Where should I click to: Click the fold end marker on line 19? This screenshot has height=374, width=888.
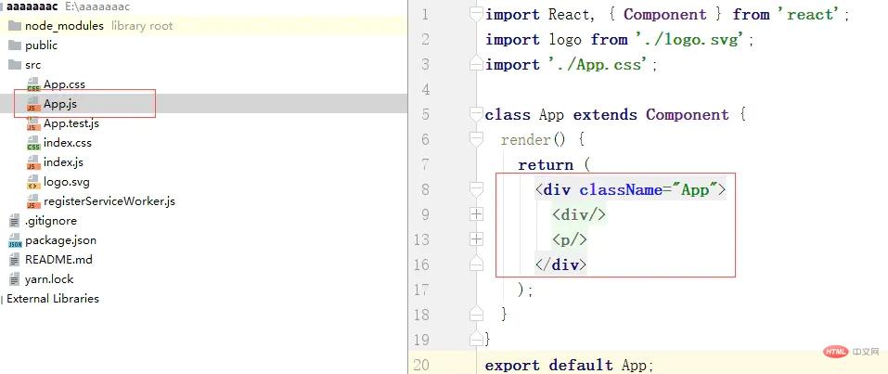(477, 339)
